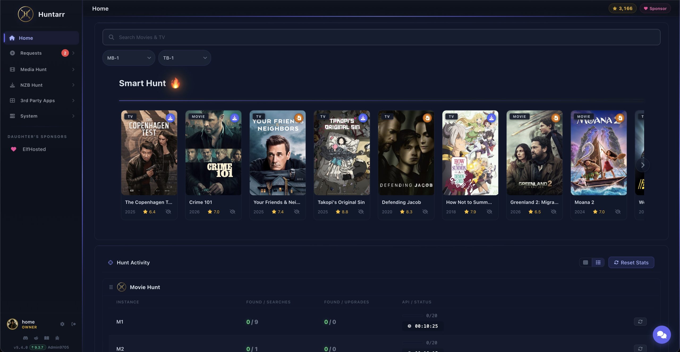680x352 pixels.
Task: Click the Search Movies & TV field
Action: pos(381,37)
